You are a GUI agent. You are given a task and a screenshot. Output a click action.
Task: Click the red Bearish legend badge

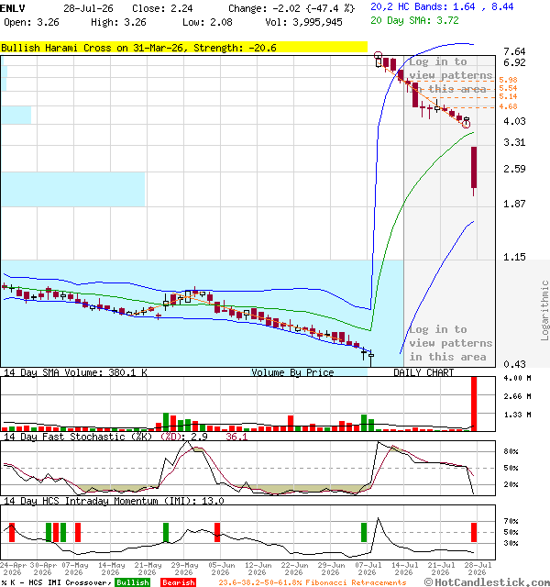pos(179,582)
